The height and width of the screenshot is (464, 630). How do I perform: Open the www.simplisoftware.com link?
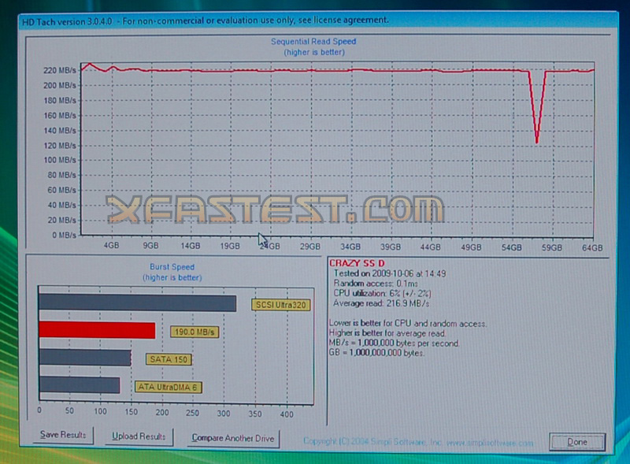(x=490, y=443)
